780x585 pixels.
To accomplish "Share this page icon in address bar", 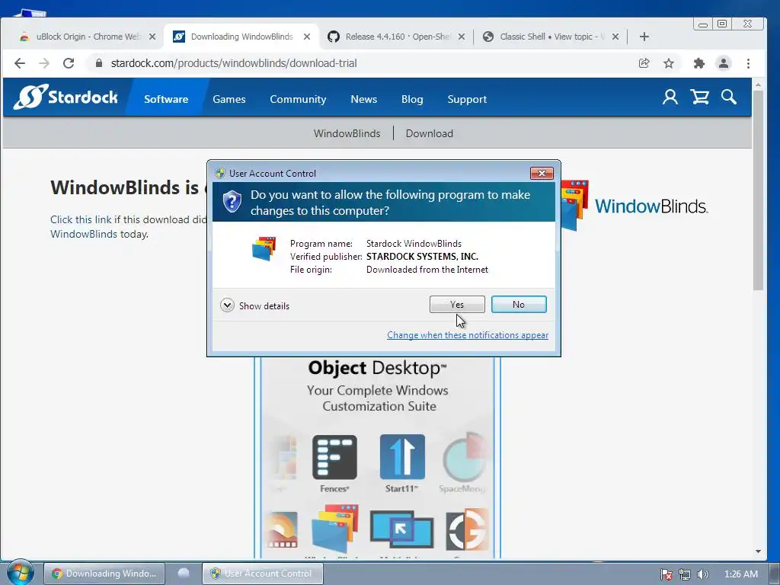I will tap(644, 63).
